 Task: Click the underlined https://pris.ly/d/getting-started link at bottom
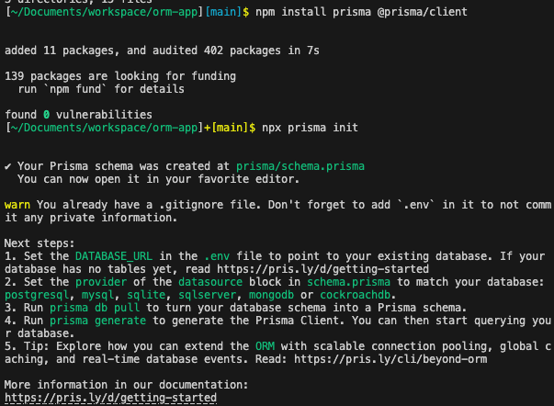(110, 398)
